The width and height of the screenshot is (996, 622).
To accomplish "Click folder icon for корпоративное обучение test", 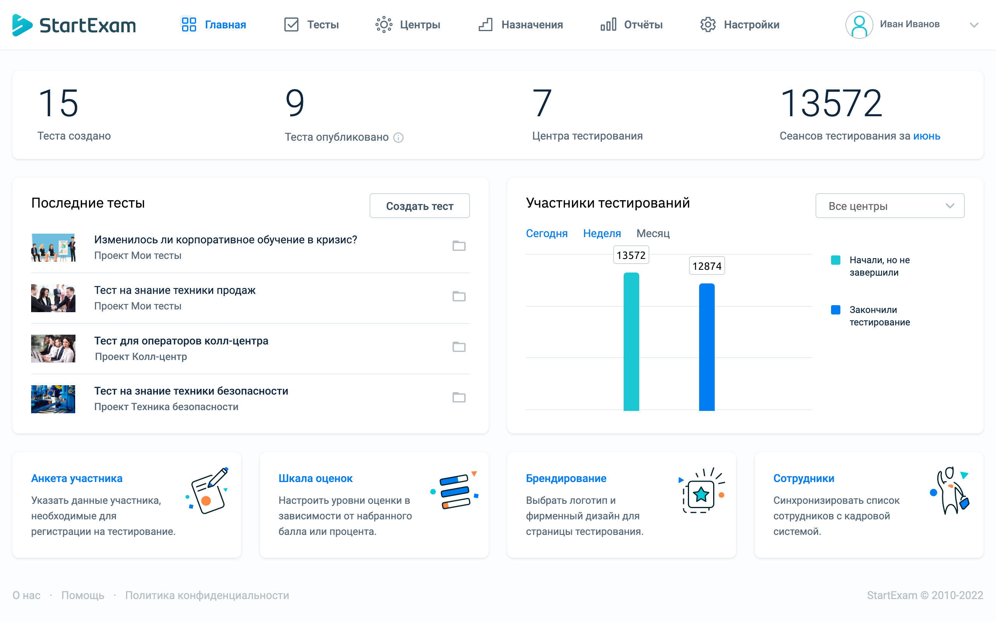I will (x=458, y=246).
